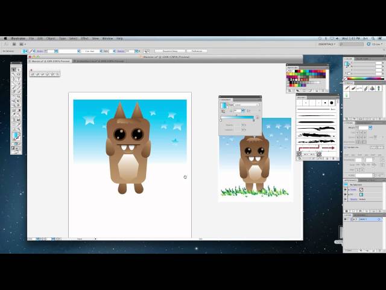Select the Gradient tool
Screen dimensions: 386x290
[19, 110]
